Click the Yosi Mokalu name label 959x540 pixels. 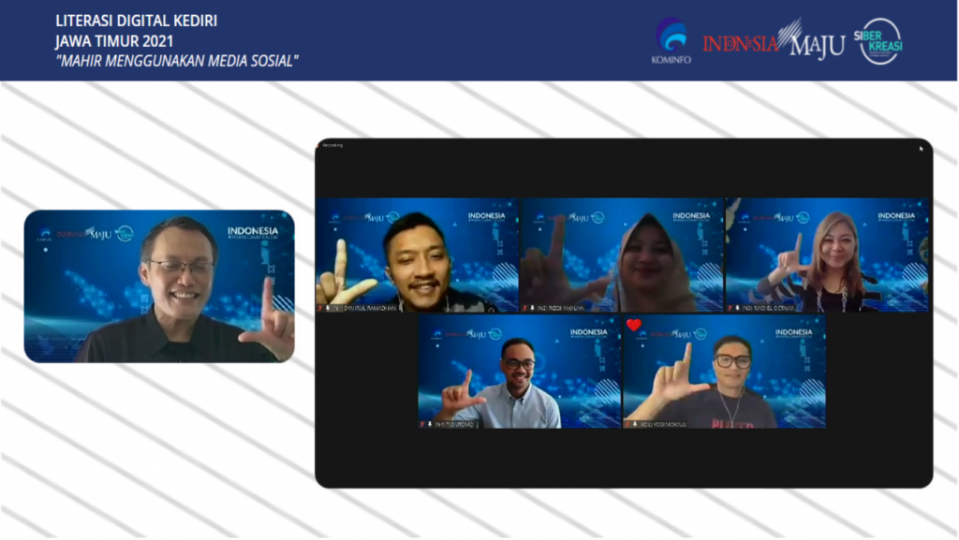(669, 424)
